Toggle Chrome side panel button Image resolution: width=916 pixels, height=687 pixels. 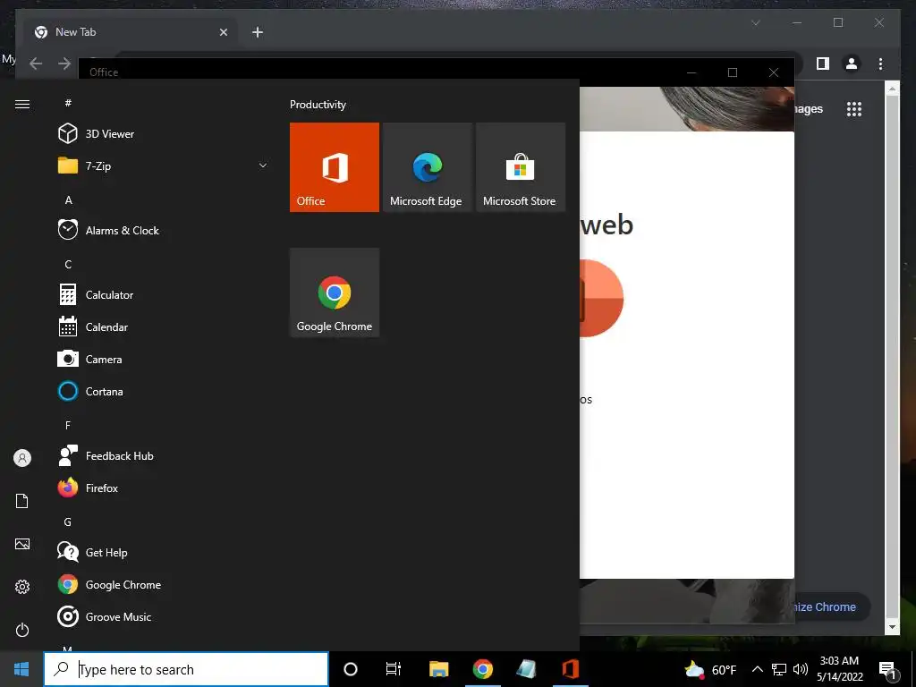[x=823, y=64]
